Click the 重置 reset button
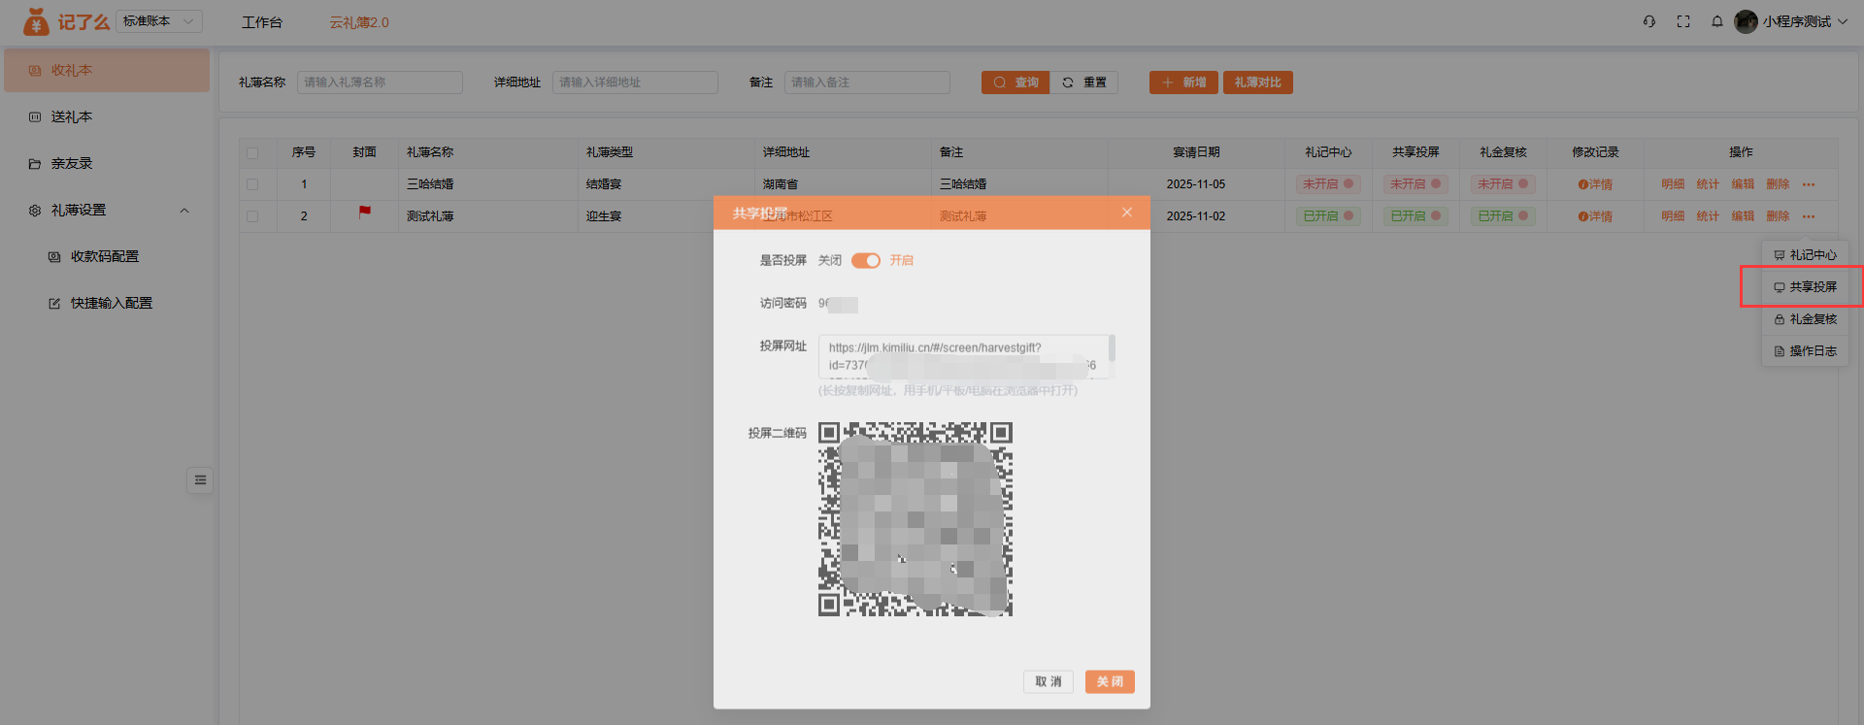The image size is (1864, 725). 1084,82
